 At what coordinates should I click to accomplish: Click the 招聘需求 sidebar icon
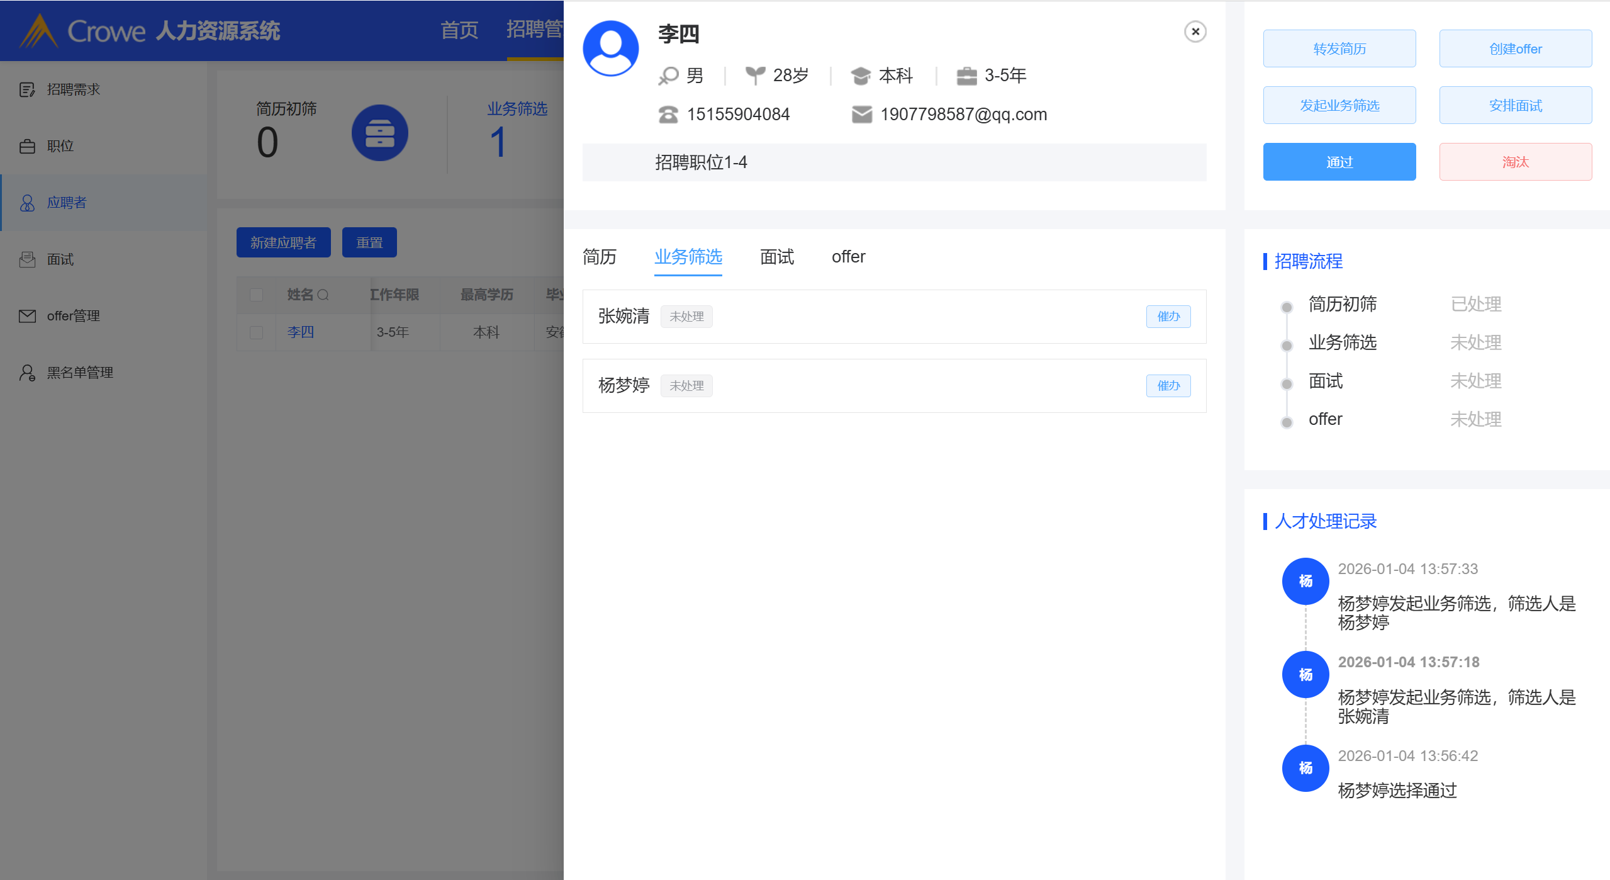click(x=27, y=89)
